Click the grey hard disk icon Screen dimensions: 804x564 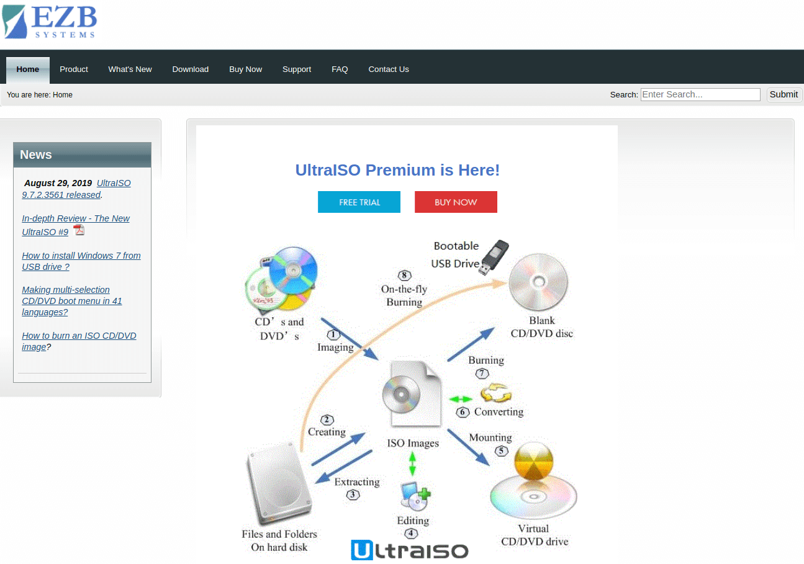(x=279, y=483)
